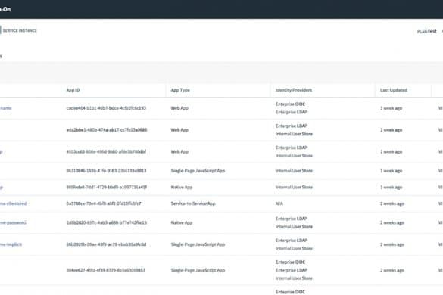Click Internal User Store in the 66b2929b row
The height and width of the screenshot is (295, 443).
point(294,248)
